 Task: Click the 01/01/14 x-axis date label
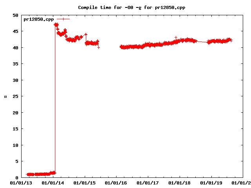(53, 182)
